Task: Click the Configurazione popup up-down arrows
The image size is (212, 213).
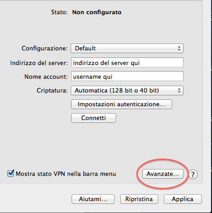Action: 179,49
